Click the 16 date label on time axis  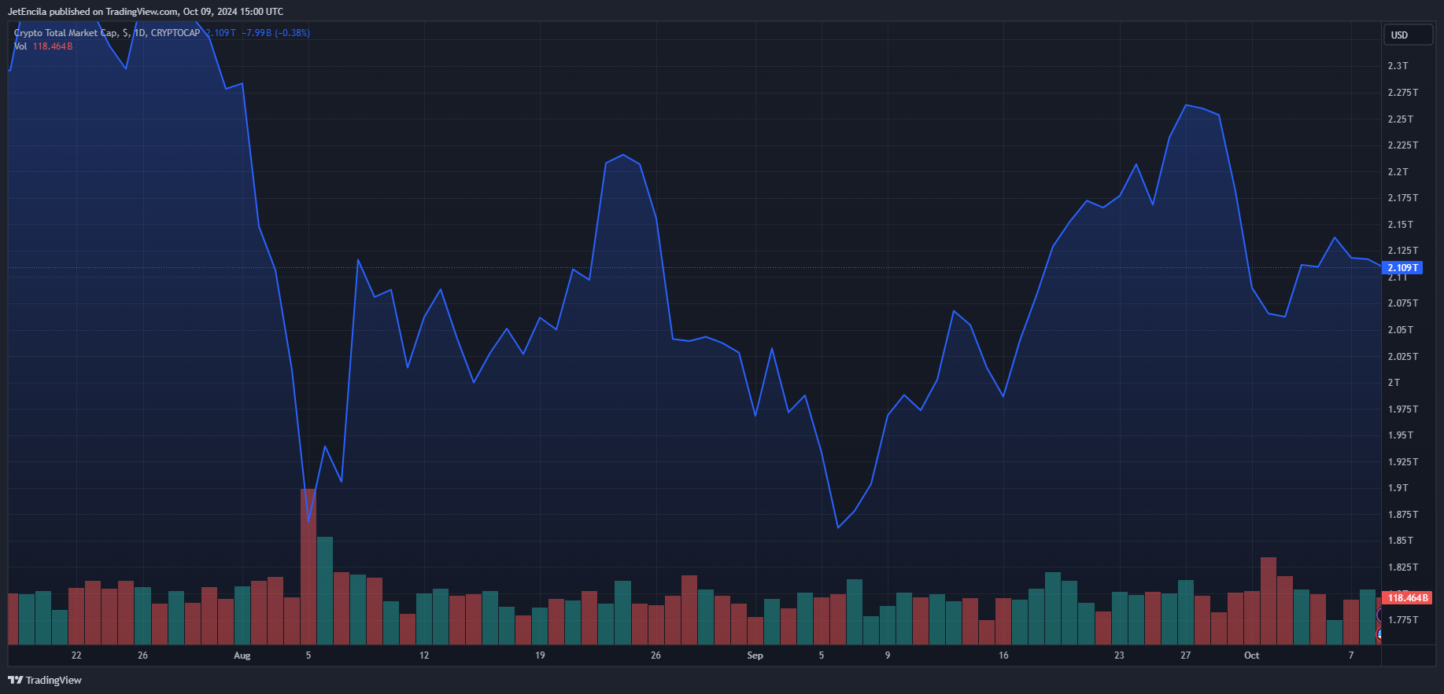[1003, 655]
